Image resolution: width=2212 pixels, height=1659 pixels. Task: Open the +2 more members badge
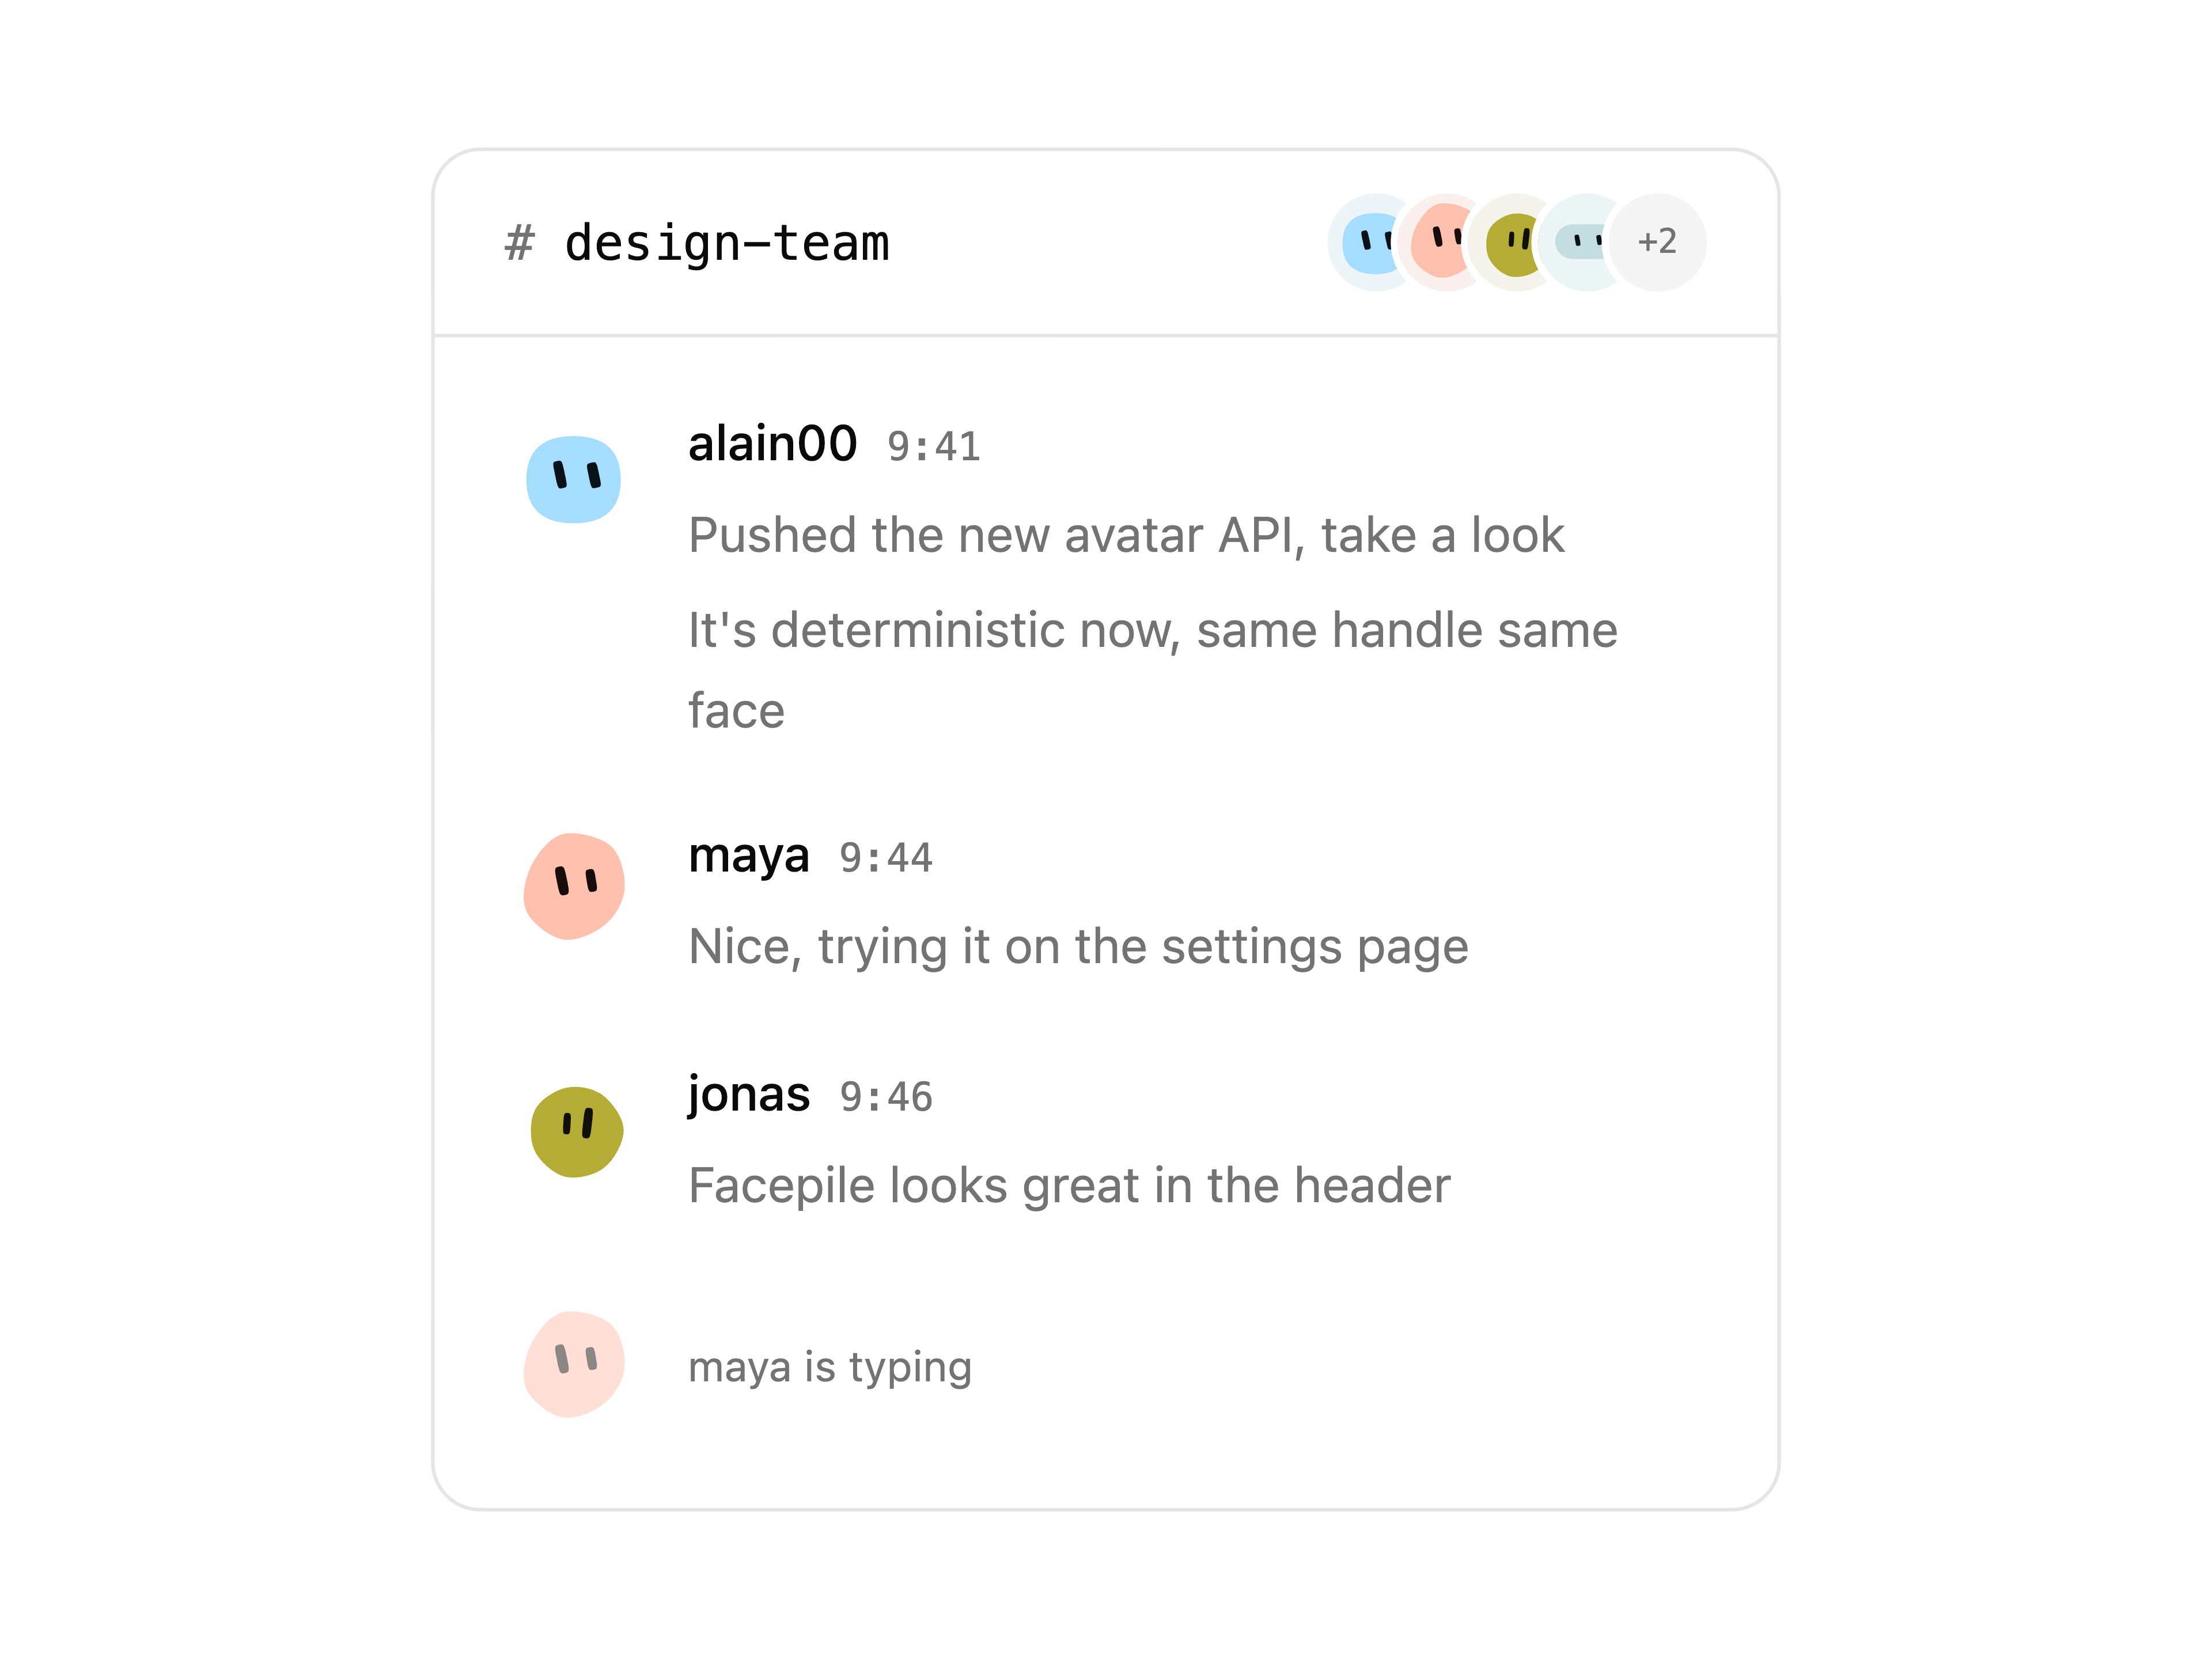click(1657, 243)
